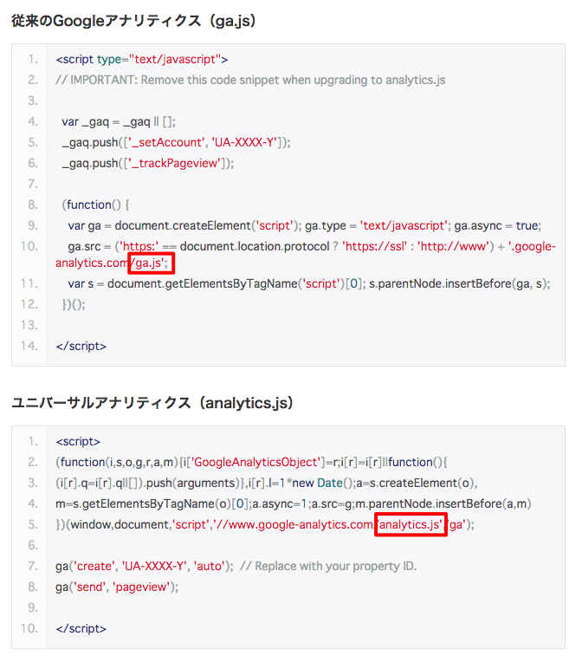Click the heading ユニバーサルアナリティクス（analytics.js）

tap(152, 403)
